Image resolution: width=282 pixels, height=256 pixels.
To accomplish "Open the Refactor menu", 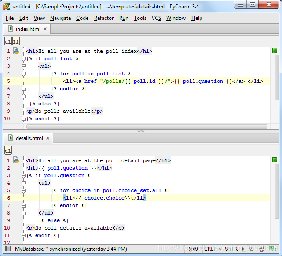I will 104,18.
